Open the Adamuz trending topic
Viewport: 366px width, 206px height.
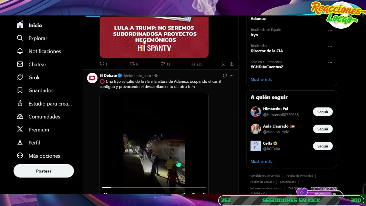[258, 19]
